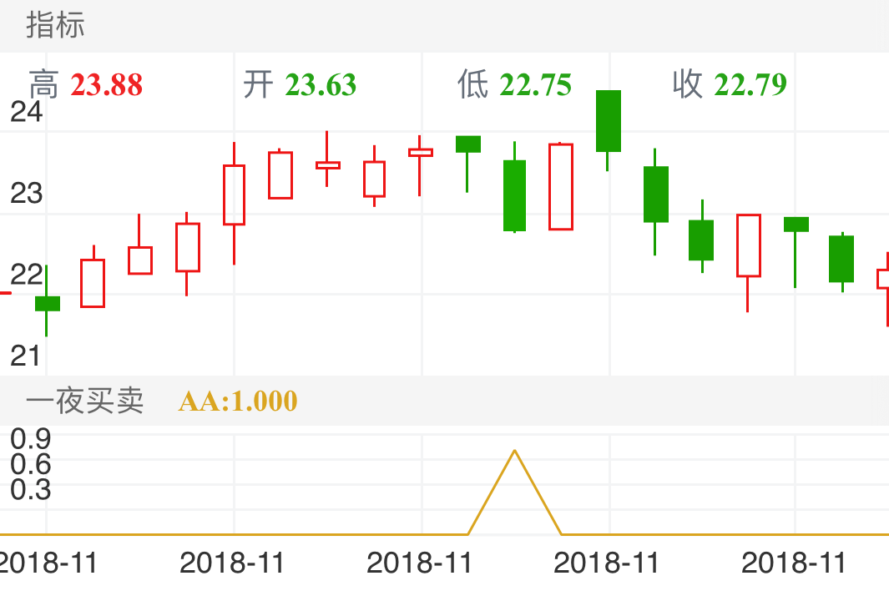Select the tallest green candlestick reaching above 24
Image resolution: width=889 pixels, height=591 pixels.
[x=608, y=121]
